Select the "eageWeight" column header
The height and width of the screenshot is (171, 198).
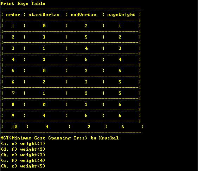point(121,15)
